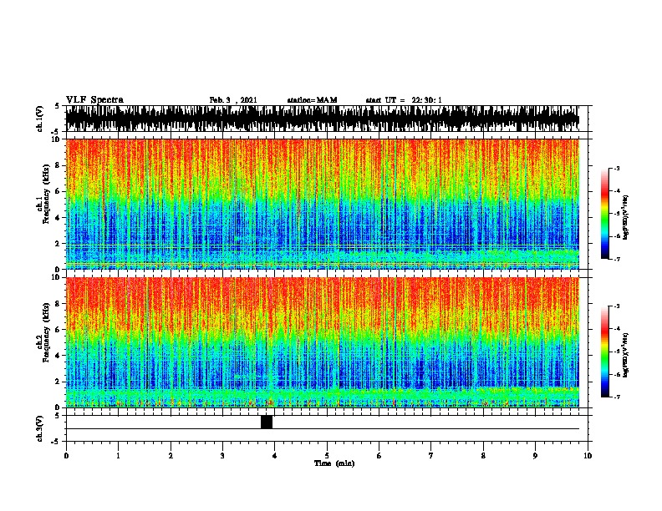Click the ch.2 colorbar log(PSD) unit label
662x511 pixels.
pos(626,355)
